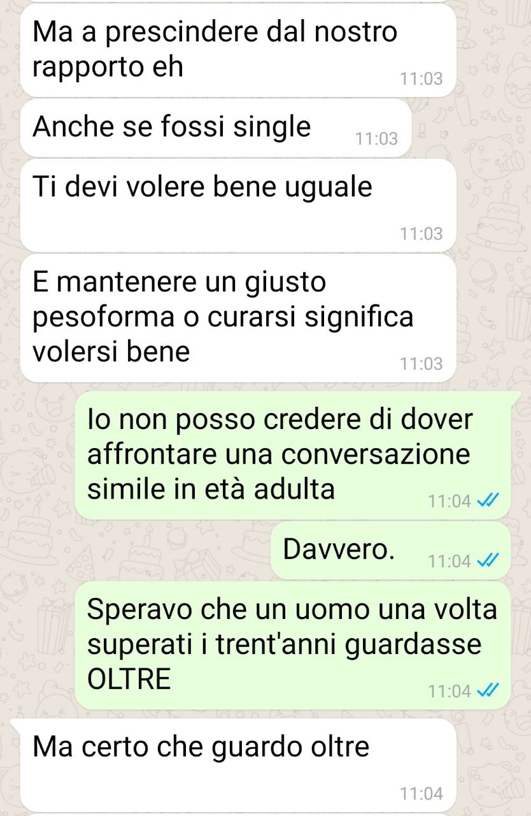Select the 'Davvero.' sent message
Image resolution: width=531 pixels, height=816 pixels.
coord(391,551)
